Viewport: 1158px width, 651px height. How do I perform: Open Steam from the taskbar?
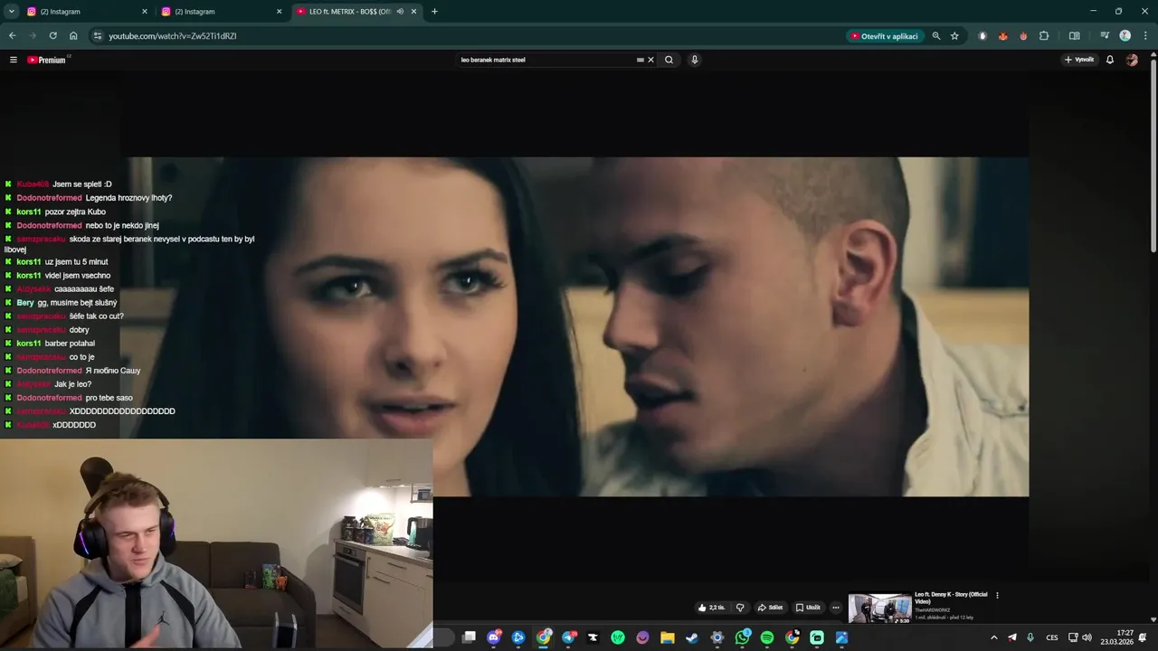(692, 637)
